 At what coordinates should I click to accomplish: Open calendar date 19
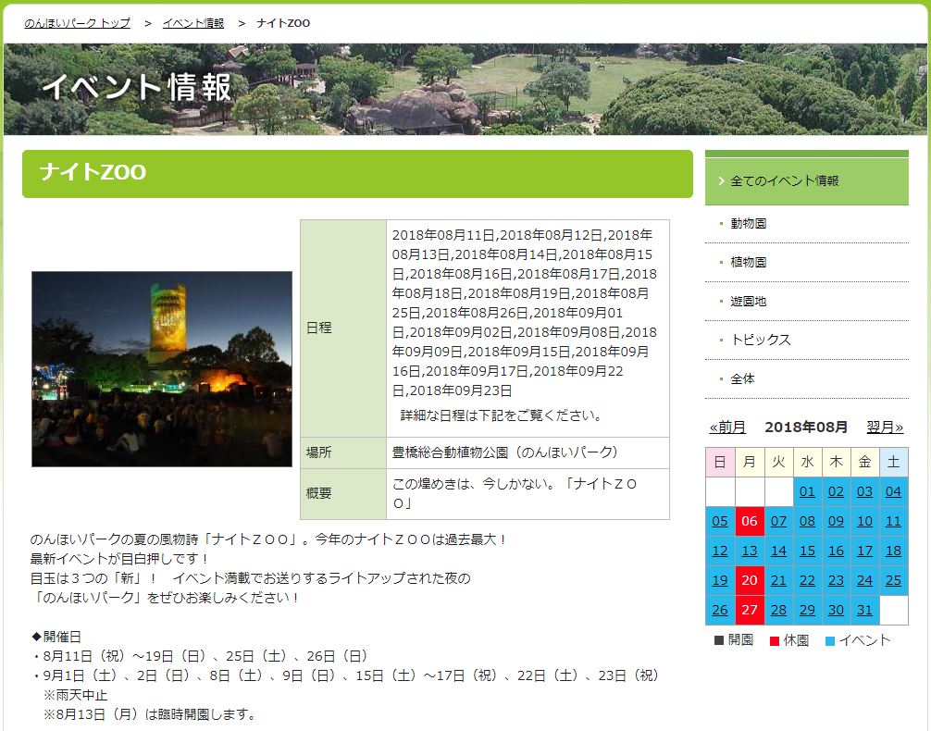pos(720,580)
